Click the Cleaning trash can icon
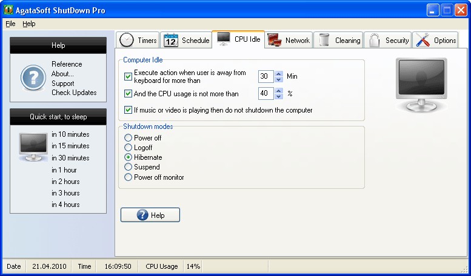The image size is (471, 276). coord(324,40)
